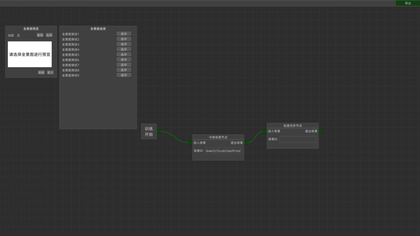This screenshot has width=420, height=236.
Task: Select 全景图测试9 with its 选中 button
Action: click(x=124, y=75)
